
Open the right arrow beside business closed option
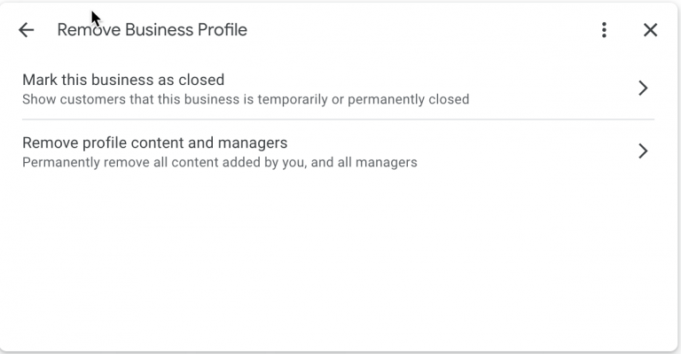pos(644,88)
